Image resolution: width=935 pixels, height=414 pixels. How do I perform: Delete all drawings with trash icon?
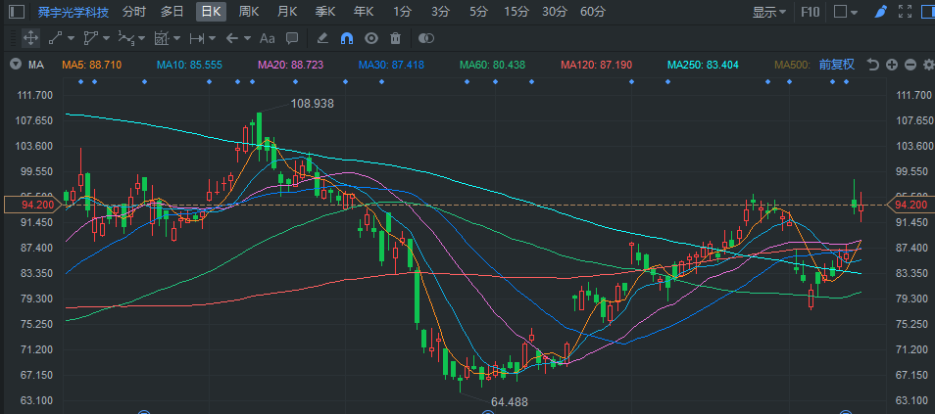[x=395, y=38]
